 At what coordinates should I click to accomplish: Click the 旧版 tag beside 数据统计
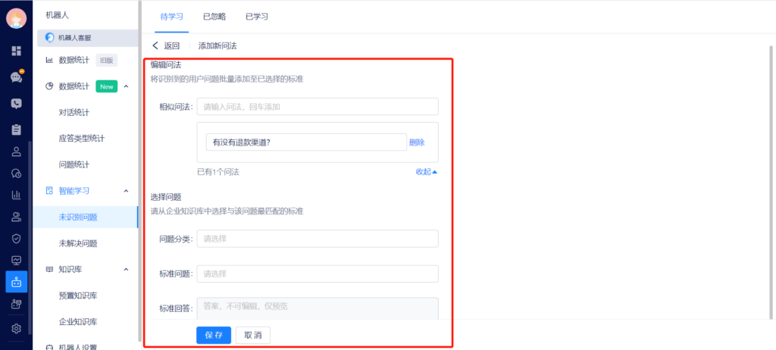click(106, 61)
